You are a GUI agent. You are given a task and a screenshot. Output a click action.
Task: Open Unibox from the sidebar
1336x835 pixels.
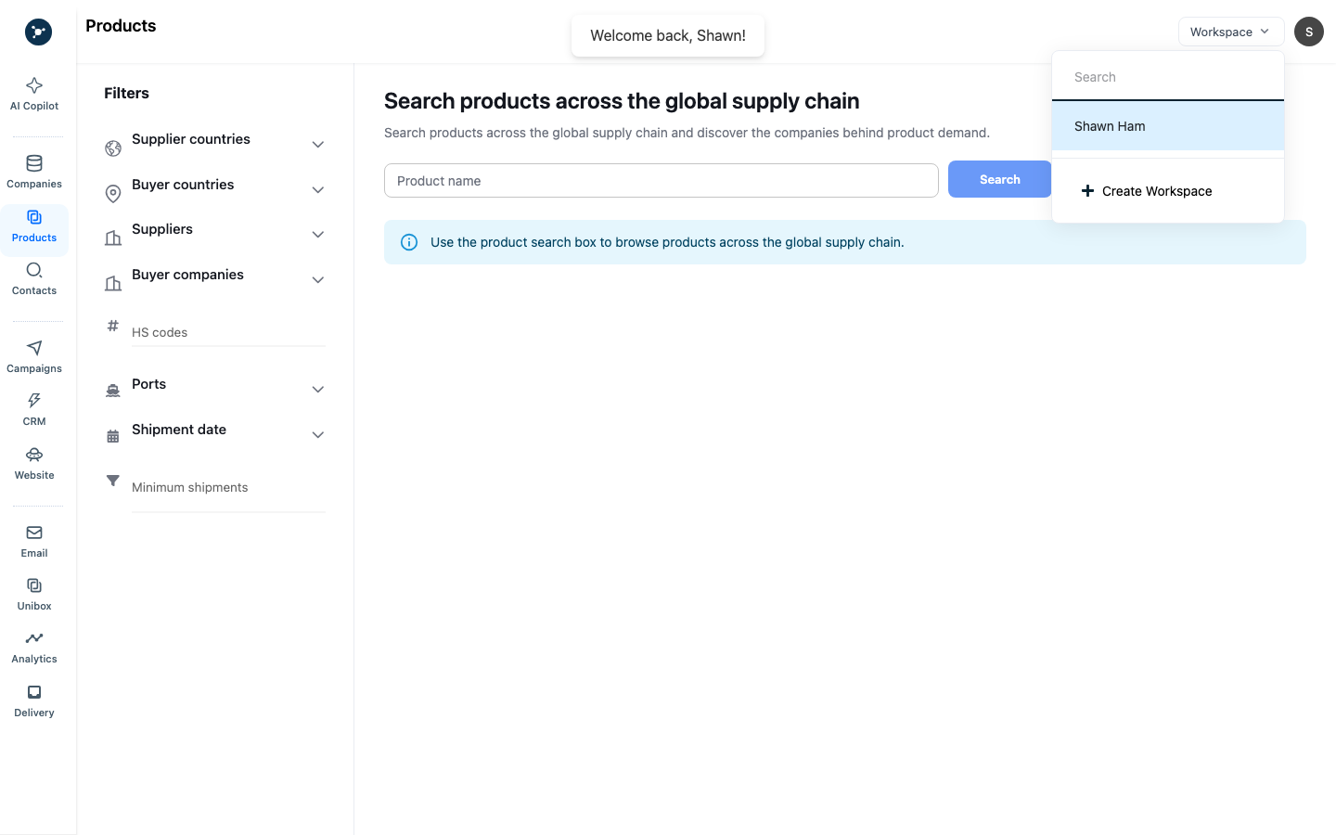(x=34, y=594)
